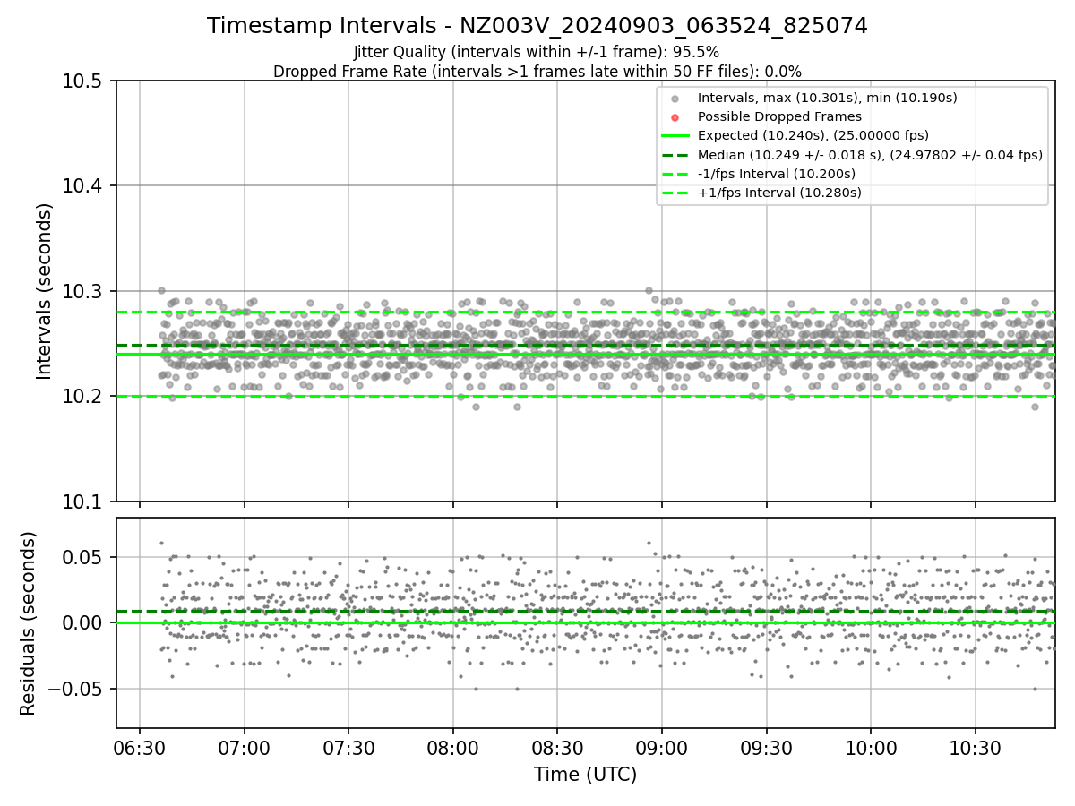Viewport: 1075px width, 806px height.
Task: Click the dark green dashed Median legend line
Action: pyautogui.click(x=675, y=154)
